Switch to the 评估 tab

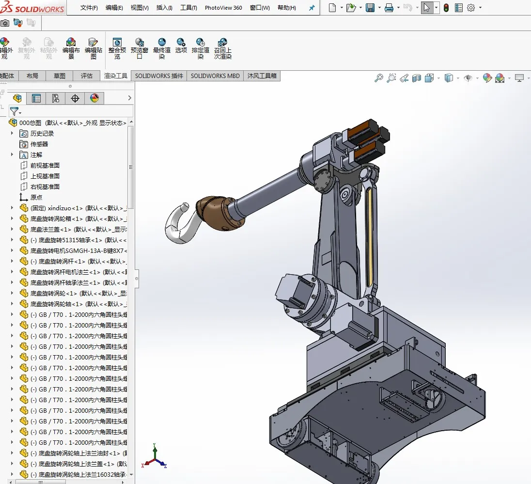pos(87,76)
